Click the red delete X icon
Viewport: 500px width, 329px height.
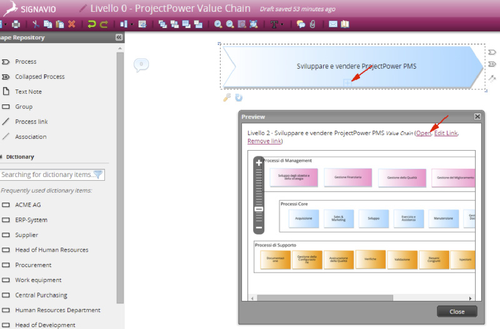click(x=72, y=24)
